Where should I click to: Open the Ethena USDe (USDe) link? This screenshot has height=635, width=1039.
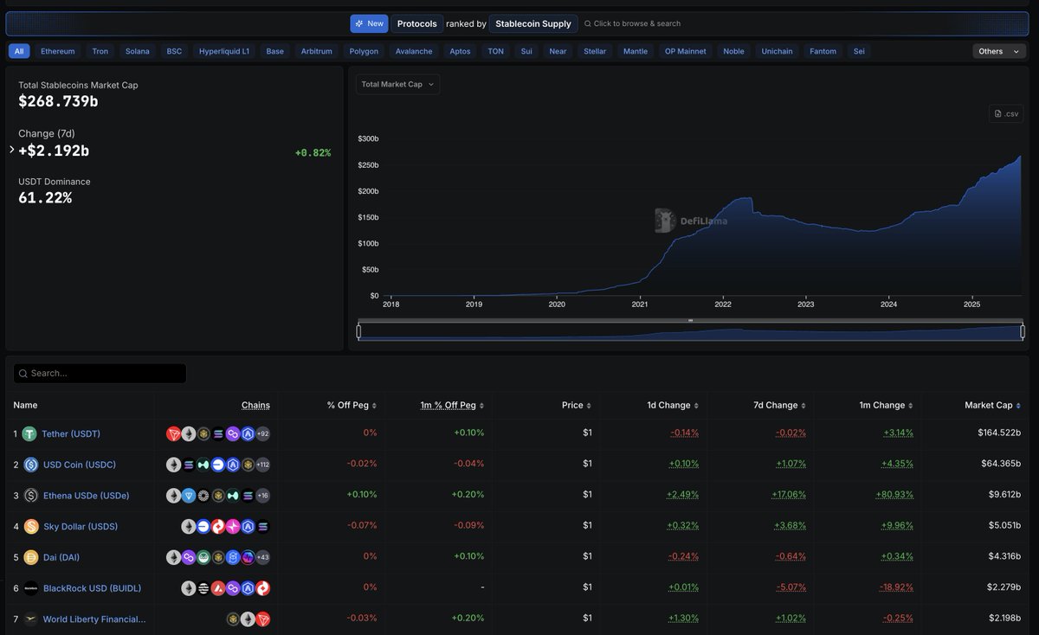point(87,496)
